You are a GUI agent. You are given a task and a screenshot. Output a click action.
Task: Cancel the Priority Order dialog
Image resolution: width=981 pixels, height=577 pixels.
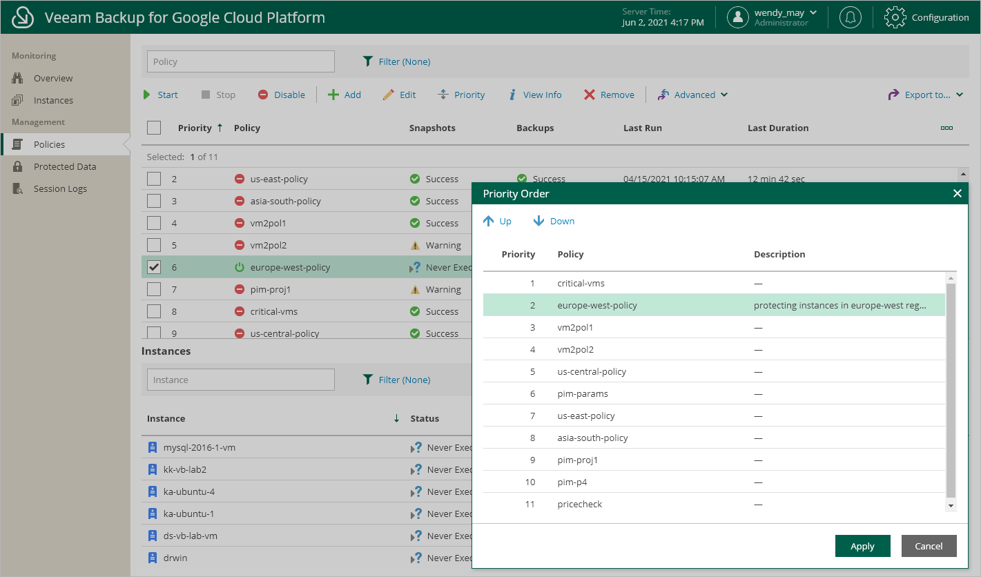tap(929, 546)
